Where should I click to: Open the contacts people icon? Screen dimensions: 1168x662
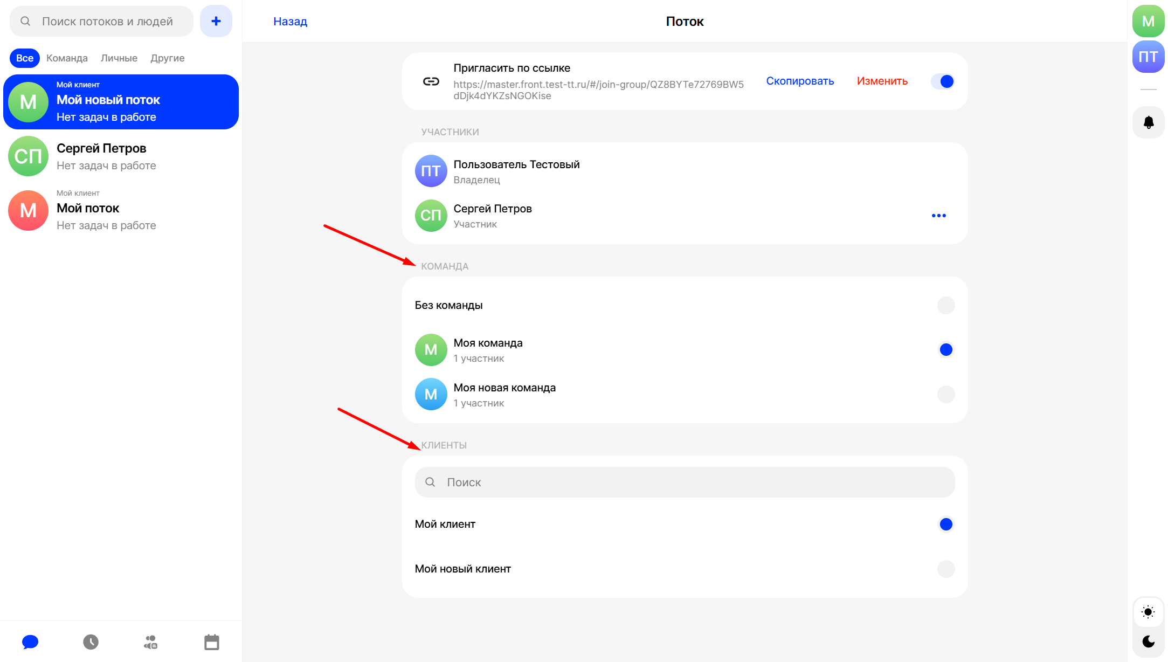[151, 642]
